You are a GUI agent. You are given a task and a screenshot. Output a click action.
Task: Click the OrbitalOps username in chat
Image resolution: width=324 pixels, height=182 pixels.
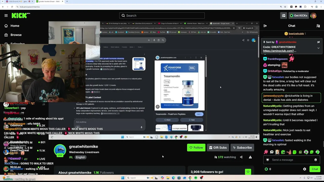(275, 71)
